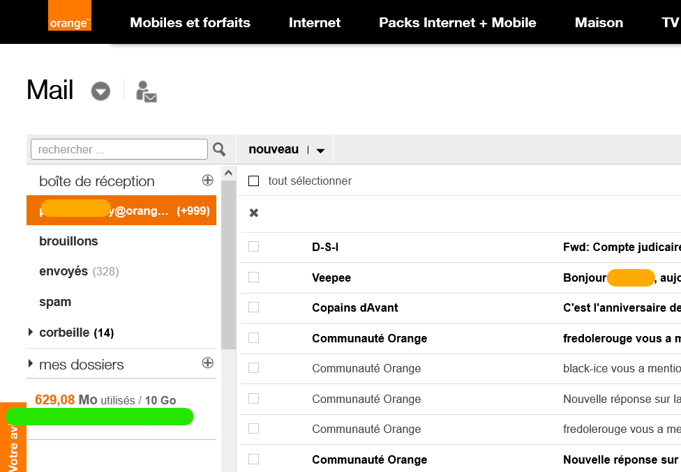Open the contacts mail icon
This screenshot has height=472, width=681.
[147, 91]
